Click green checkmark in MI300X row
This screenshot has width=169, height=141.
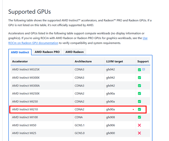point(139,78)
